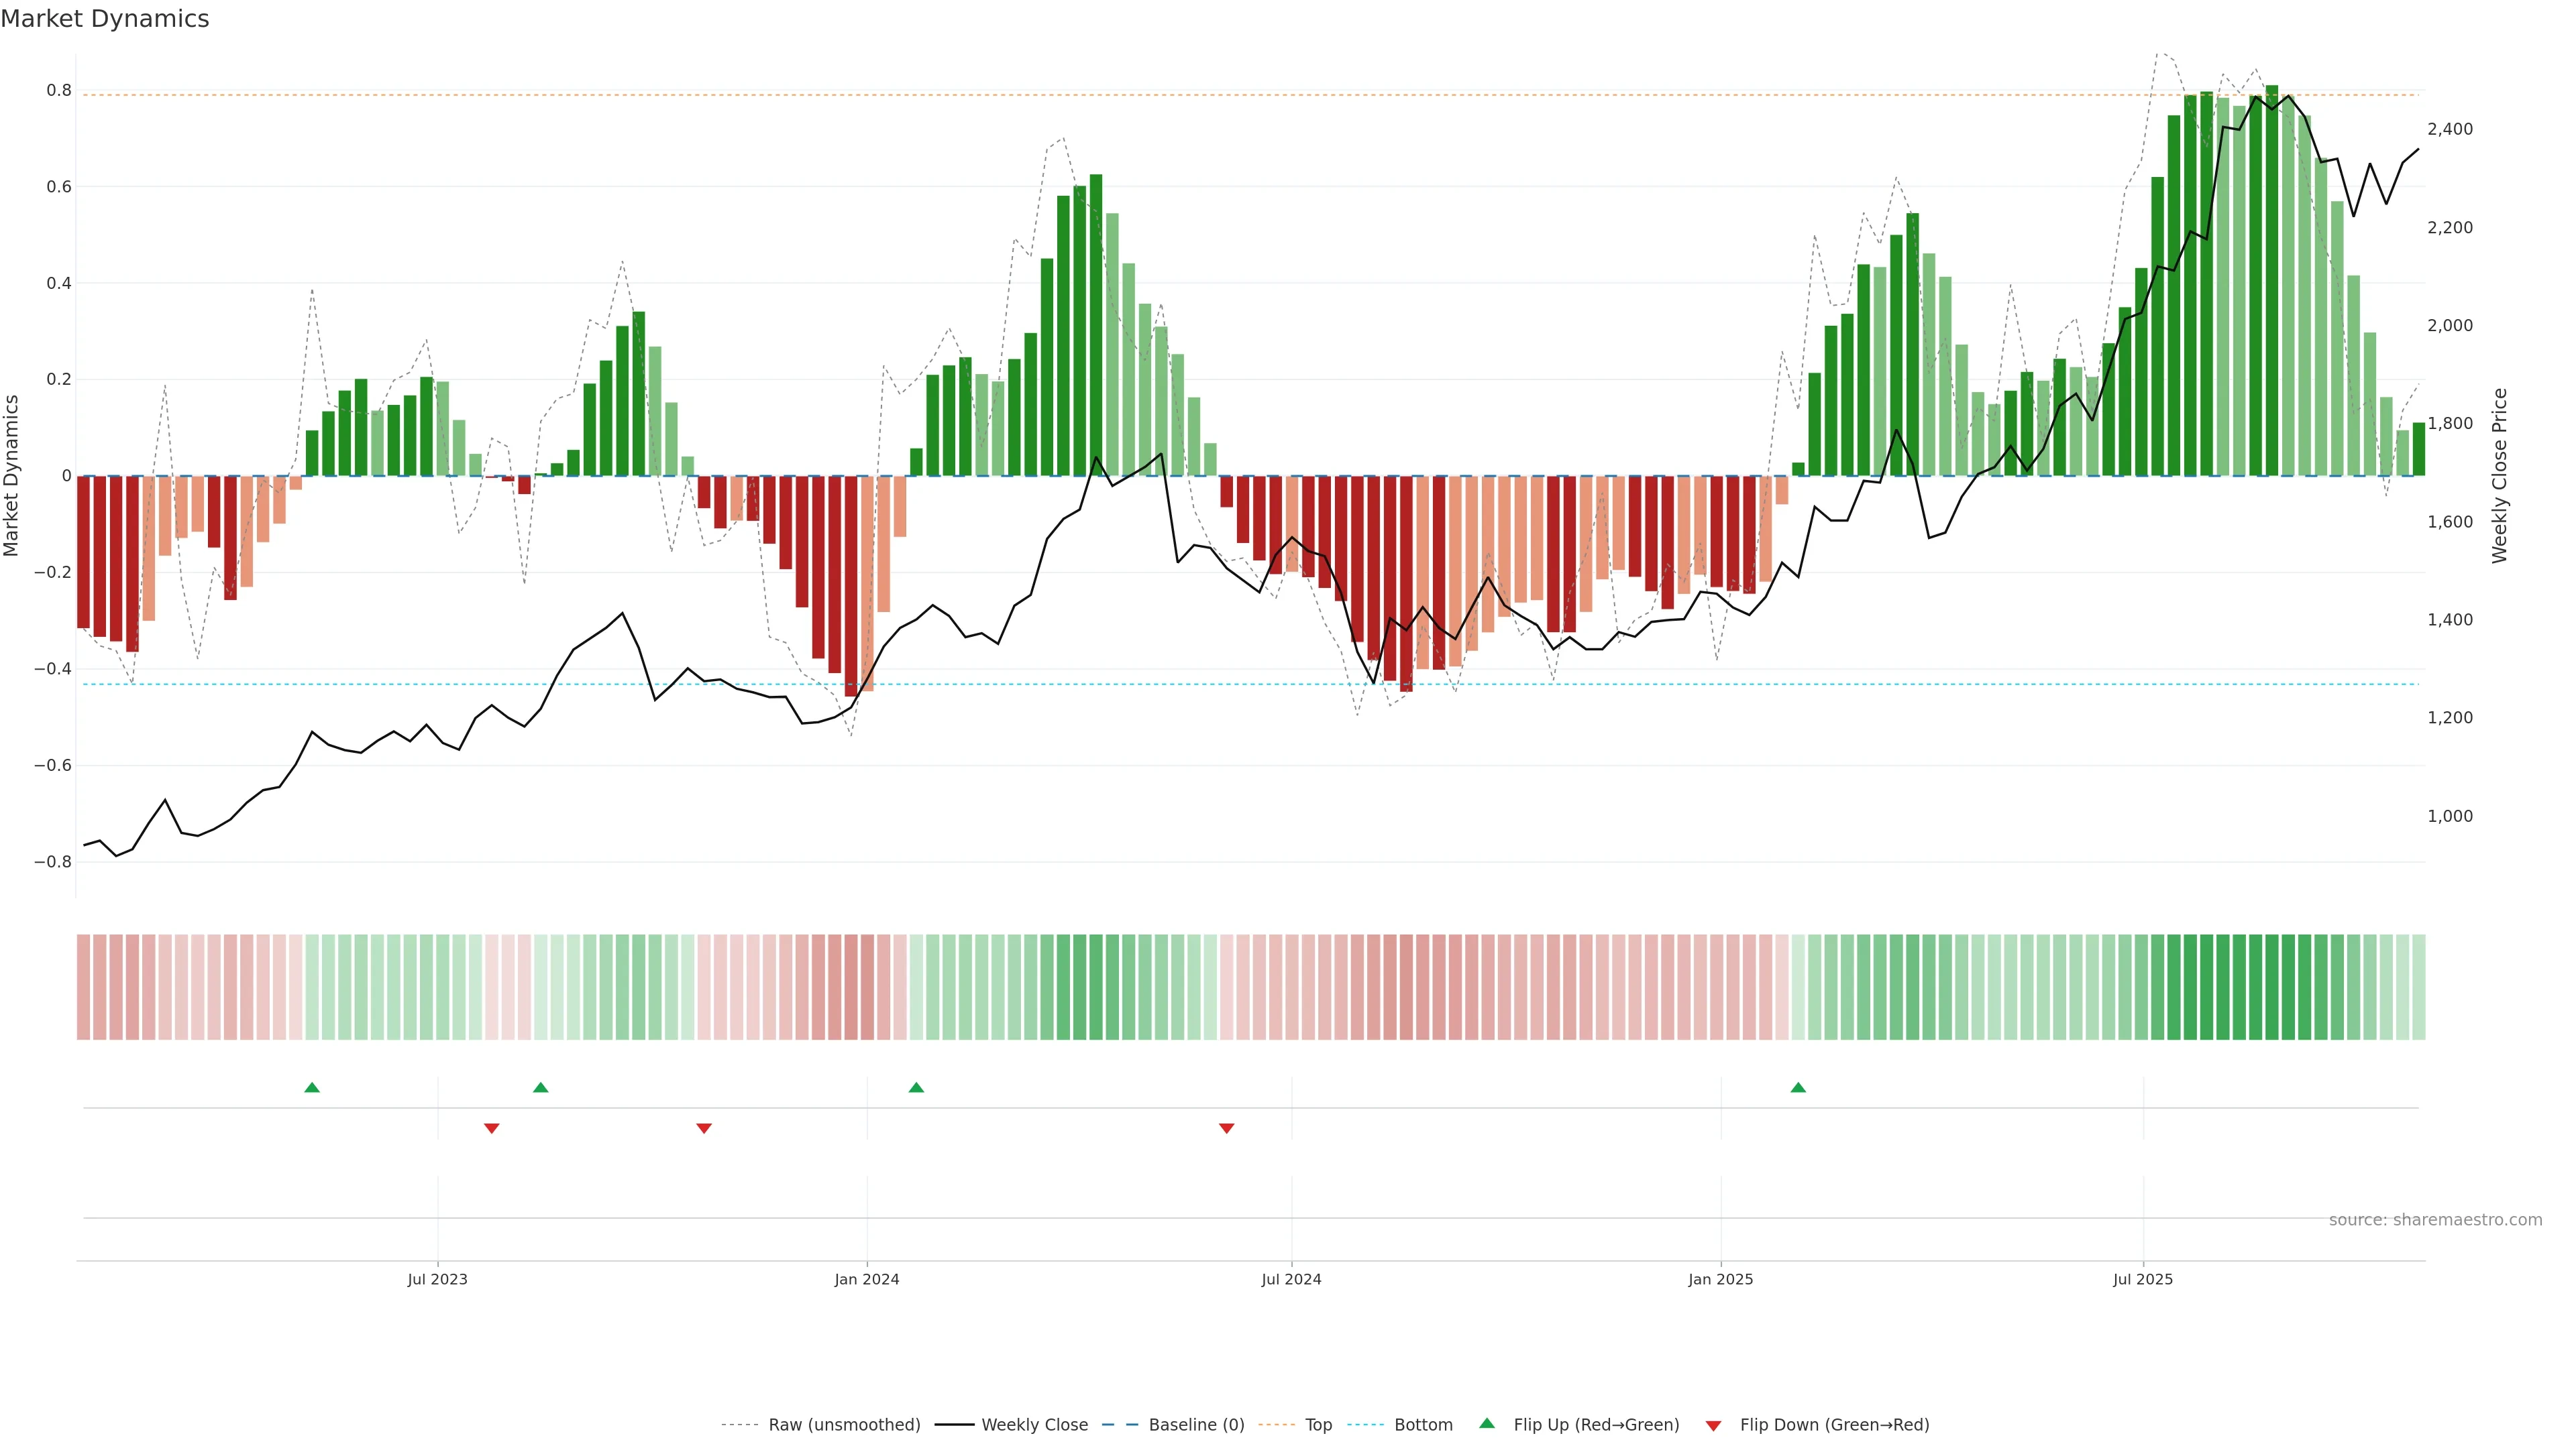Click the first red flip-down triangle marker
The width and height of the screenshot is (2576, 1448).
coord(491,1128)
